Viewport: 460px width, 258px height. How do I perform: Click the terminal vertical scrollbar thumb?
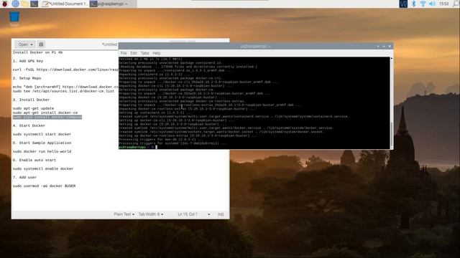point(391,135)
